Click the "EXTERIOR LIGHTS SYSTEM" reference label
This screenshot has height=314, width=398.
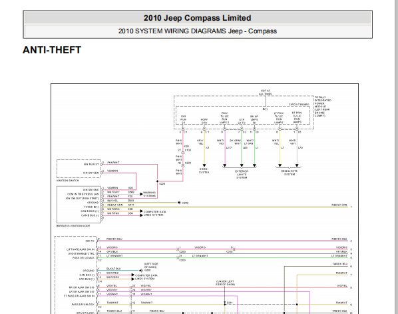pos(242,175)
